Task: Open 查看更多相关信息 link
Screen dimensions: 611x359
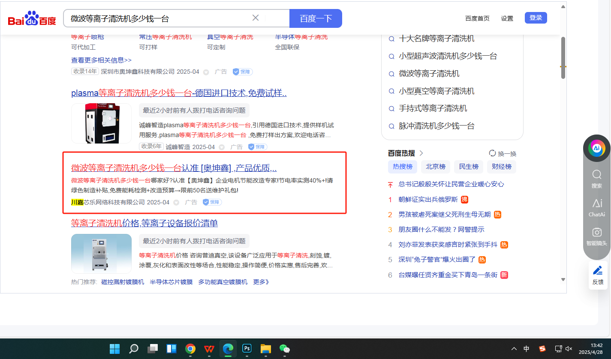Action: pos(101,60)
